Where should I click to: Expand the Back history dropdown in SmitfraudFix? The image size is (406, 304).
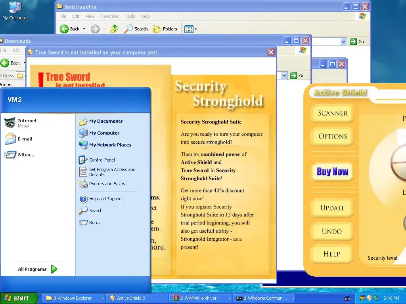pyautogui.click(x=84, y=29)
